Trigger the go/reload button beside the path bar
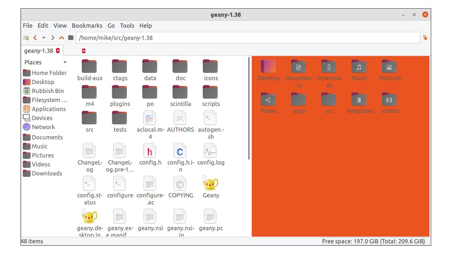This screenshot has height=254, width=452. coord(425,38)
